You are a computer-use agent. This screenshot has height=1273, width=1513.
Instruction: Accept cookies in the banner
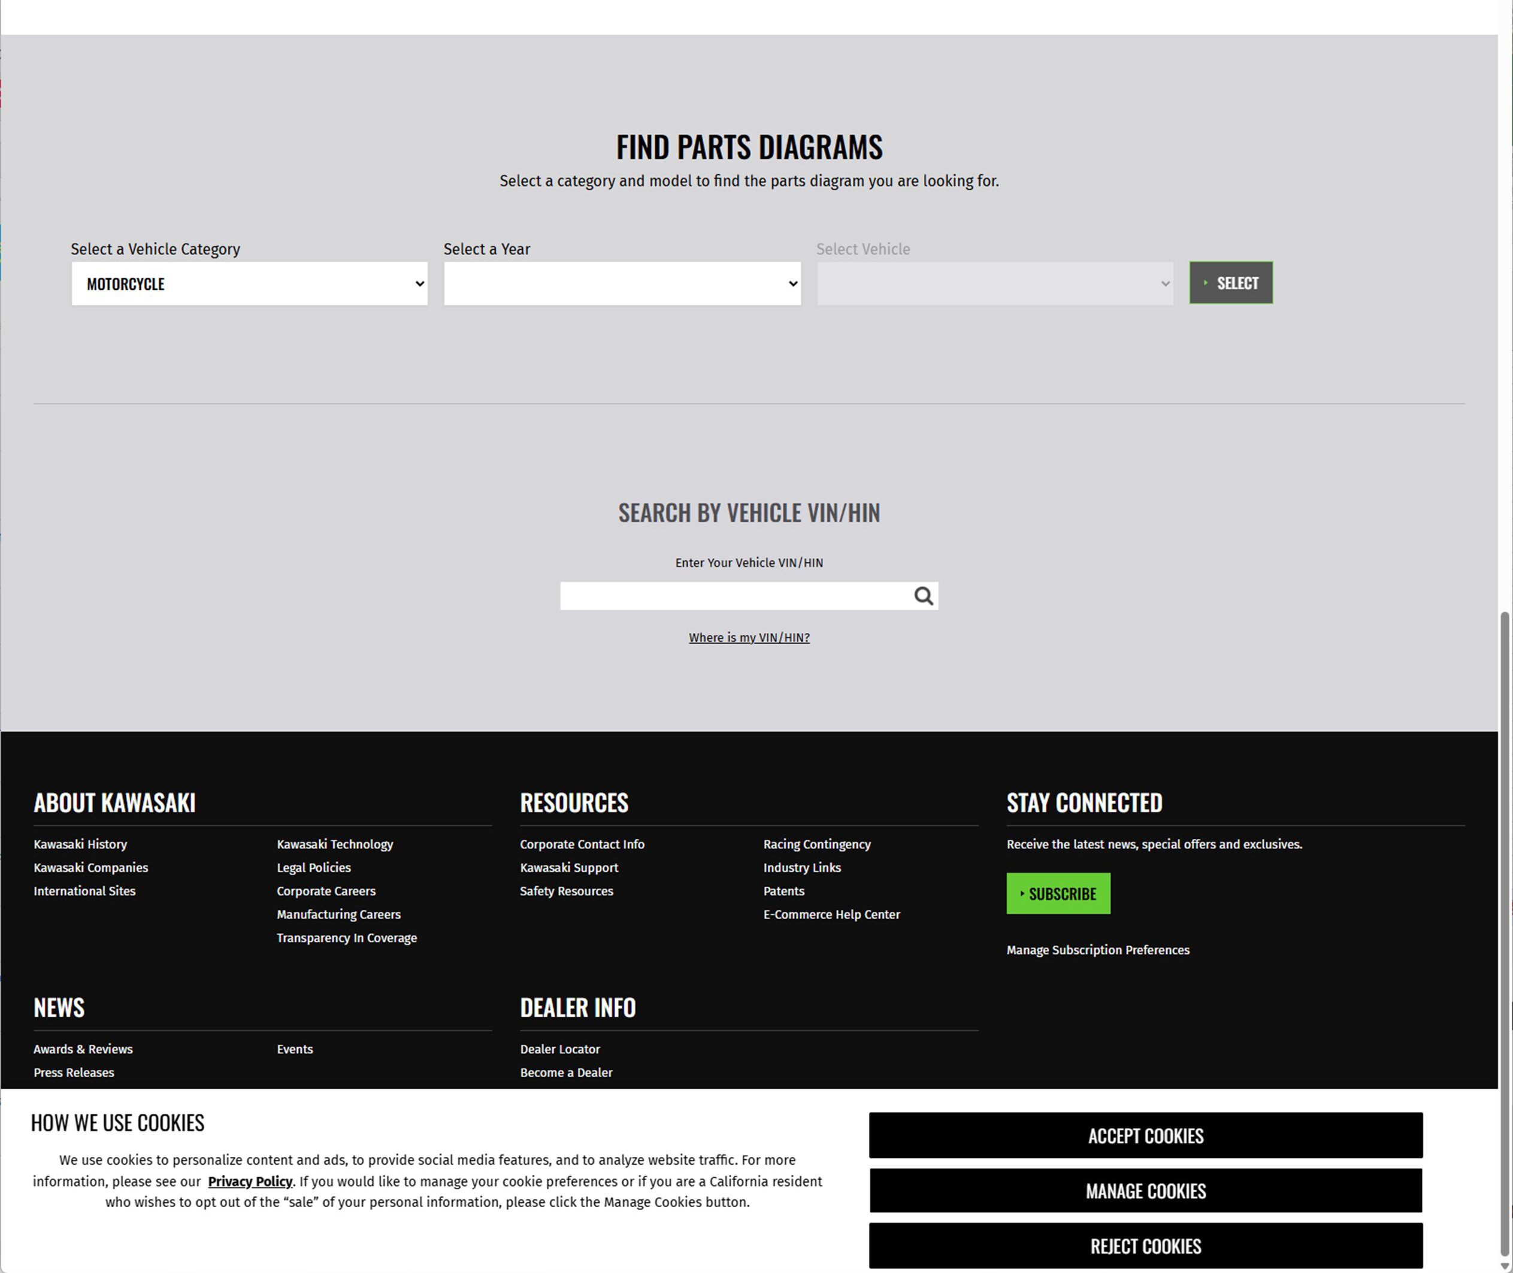(x=1145, y=1136)
